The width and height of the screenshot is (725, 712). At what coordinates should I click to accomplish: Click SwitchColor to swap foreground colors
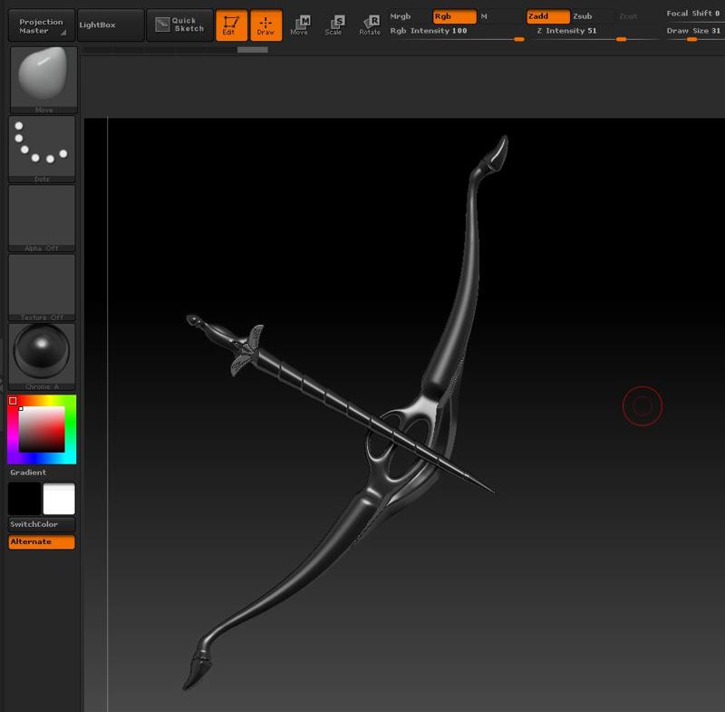[x=41, y=524]
